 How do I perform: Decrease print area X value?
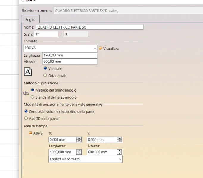(79, 141)
